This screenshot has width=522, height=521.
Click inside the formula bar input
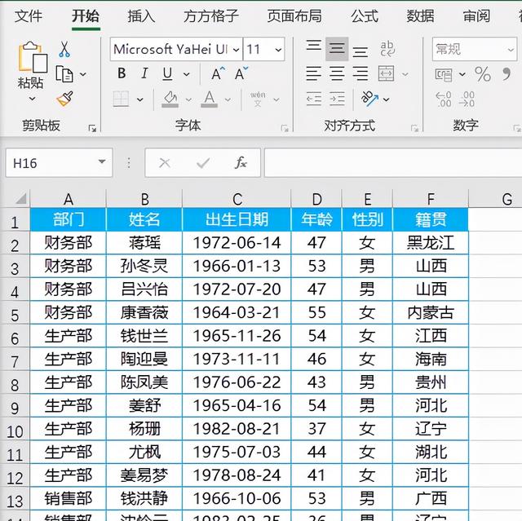click(393, 163)
